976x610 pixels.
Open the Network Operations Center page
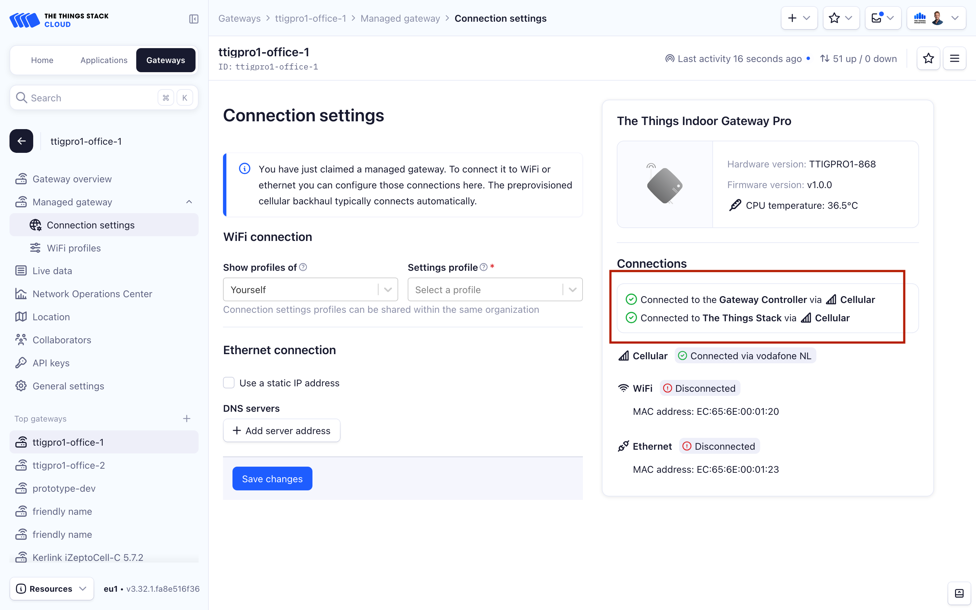[x=93, y=294]
